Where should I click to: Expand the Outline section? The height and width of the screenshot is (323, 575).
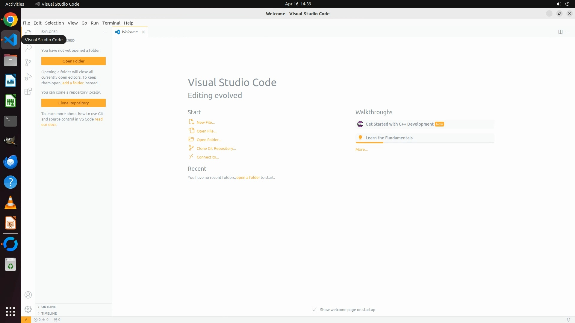pyautogui.click(x=49, y=307)
